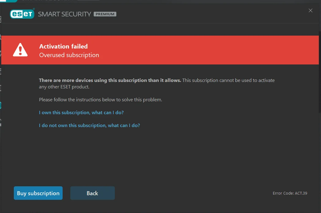The height and width of the screenshot is (213, 321).
Task: Click the vertical scrollbar at the right edge
Action: coord(320,72)
